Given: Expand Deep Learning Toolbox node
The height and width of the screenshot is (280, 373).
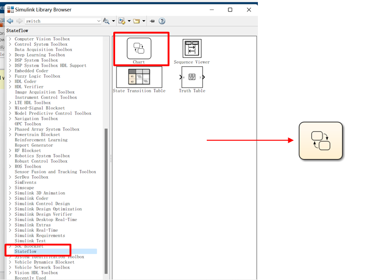Looking at the screenshot, I should (10, 55).
